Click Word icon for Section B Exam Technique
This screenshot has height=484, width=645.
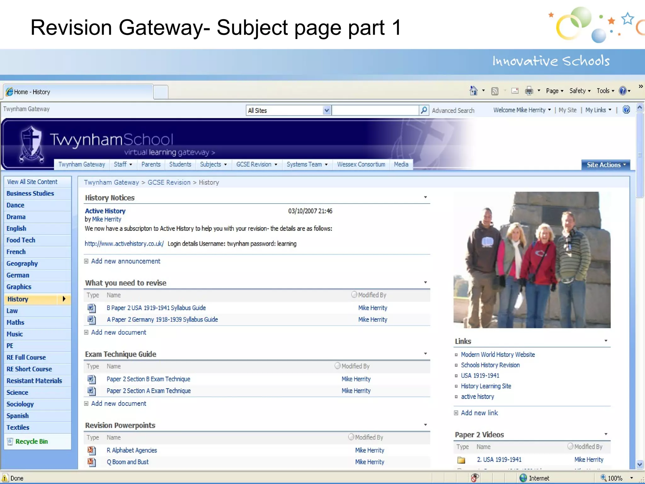tap(91, 379)
